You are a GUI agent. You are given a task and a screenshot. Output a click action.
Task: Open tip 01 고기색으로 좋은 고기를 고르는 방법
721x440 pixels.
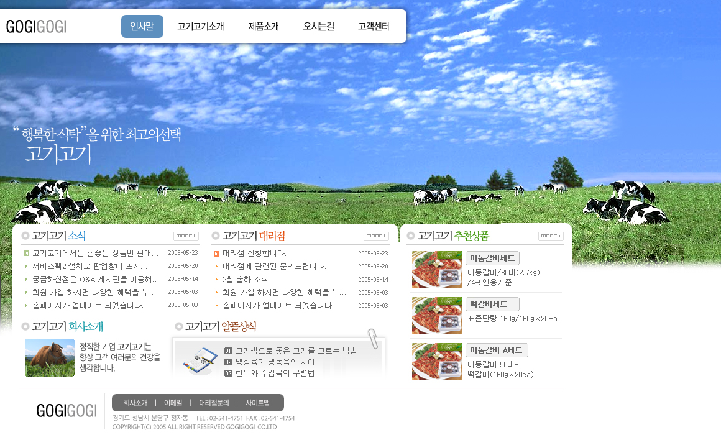click(x=295, y=351)
